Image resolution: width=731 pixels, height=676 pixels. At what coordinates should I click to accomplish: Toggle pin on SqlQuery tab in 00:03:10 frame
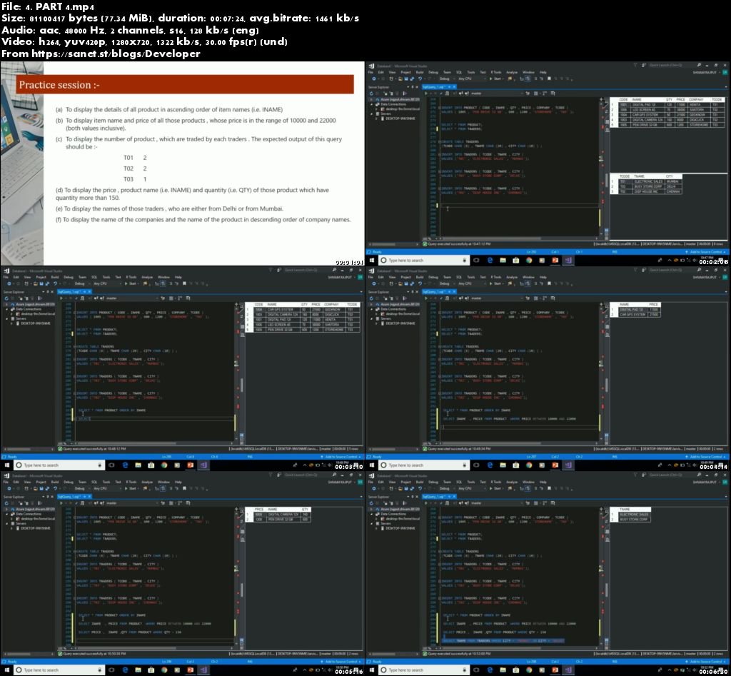85,292
